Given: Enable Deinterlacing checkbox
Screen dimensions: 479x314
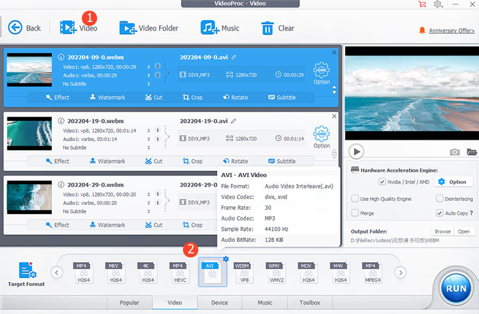Looking at the screenshot, I should [x=439, y=199].
